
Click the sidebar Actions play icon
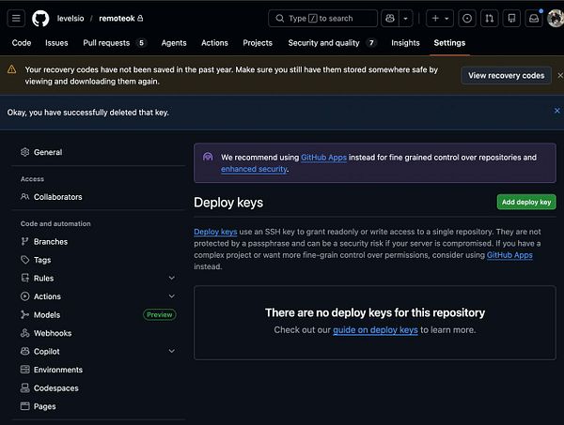(24, 296)
